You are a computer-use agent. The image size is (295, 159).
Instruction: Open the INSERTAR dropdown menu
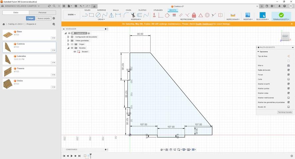(x=248, y=19)
